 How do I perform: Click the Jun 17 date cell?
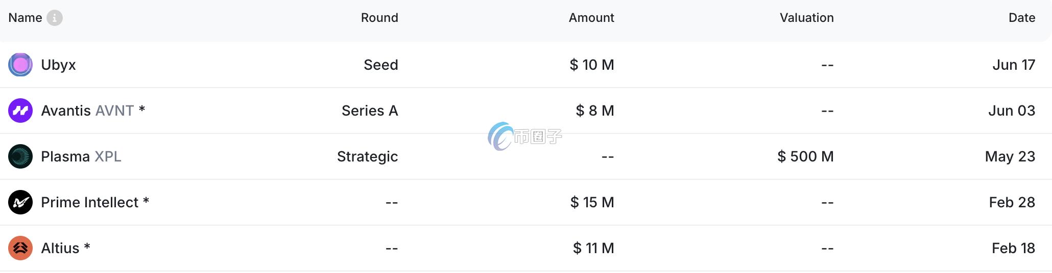(1013, 65)
